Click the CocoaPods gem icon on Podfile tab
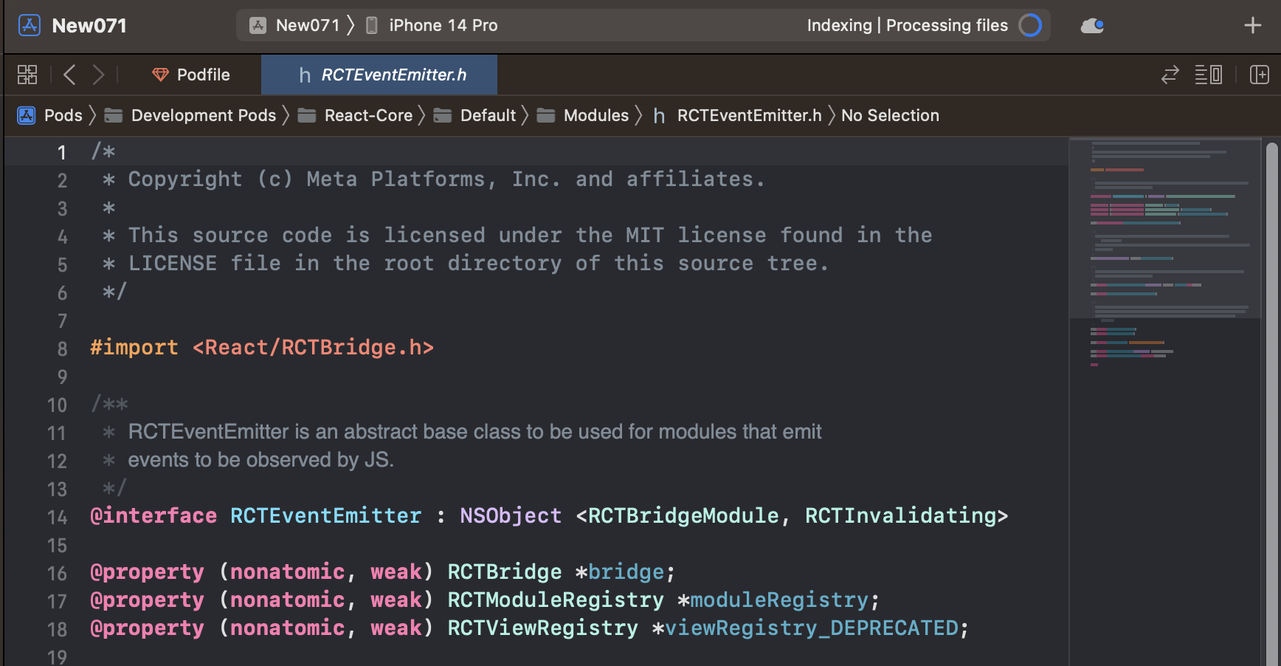 159,74
